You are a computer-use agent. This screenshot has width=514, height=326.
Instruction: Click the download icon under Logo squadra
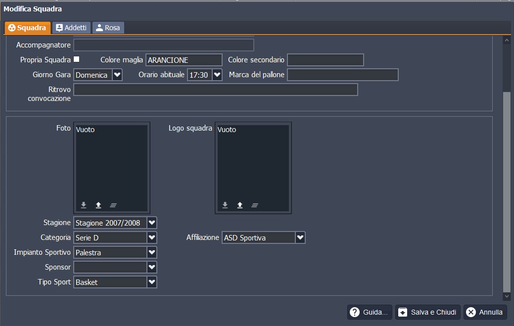click(x=225, y=205)
